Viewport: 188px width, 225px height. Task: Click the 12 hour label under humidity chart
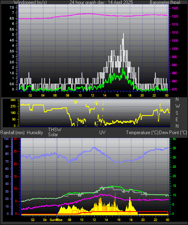94,220
